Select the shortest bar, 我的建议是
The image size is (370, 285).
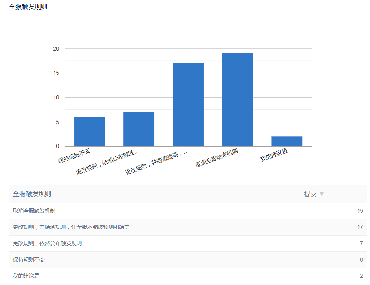pyautogui.click(x=286, y=141)
